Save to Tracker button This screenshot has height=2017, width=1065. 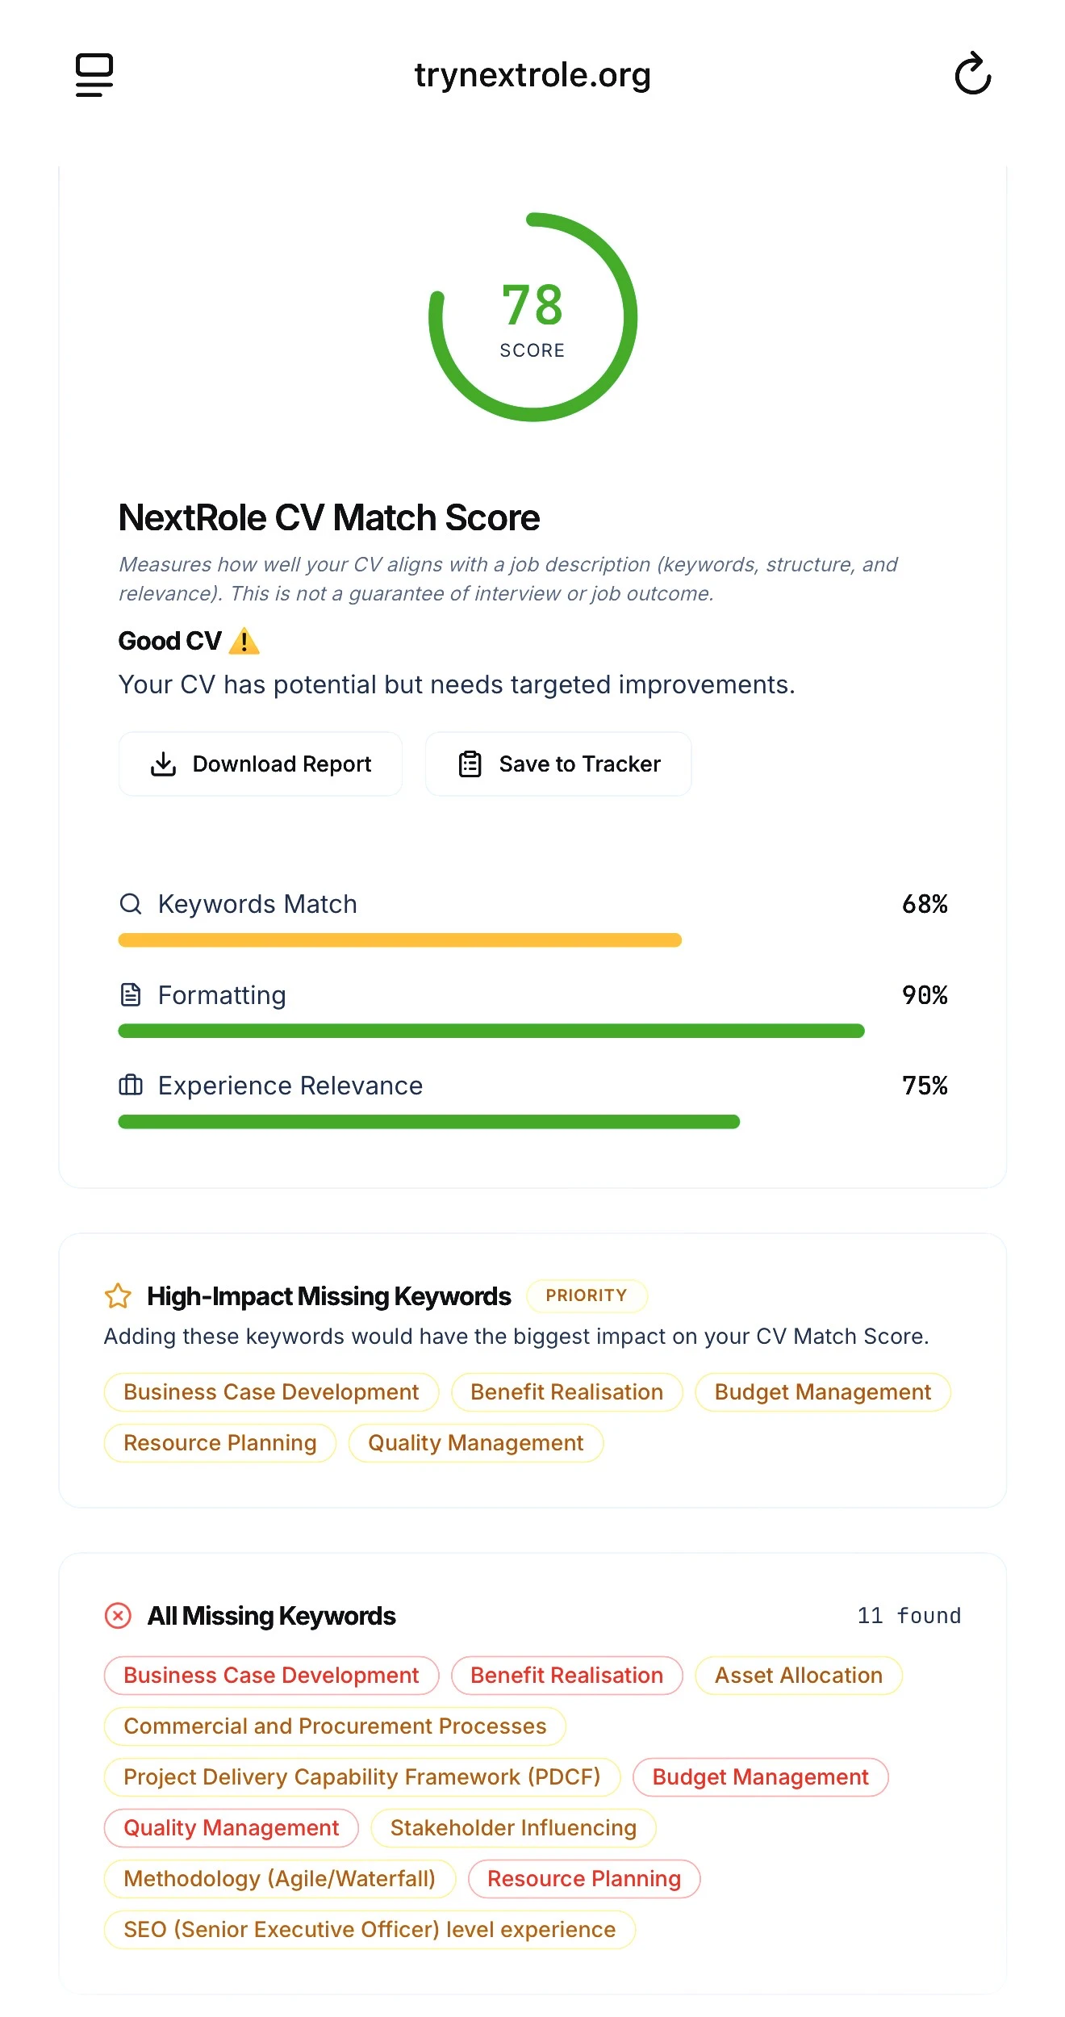click(558, 764)
